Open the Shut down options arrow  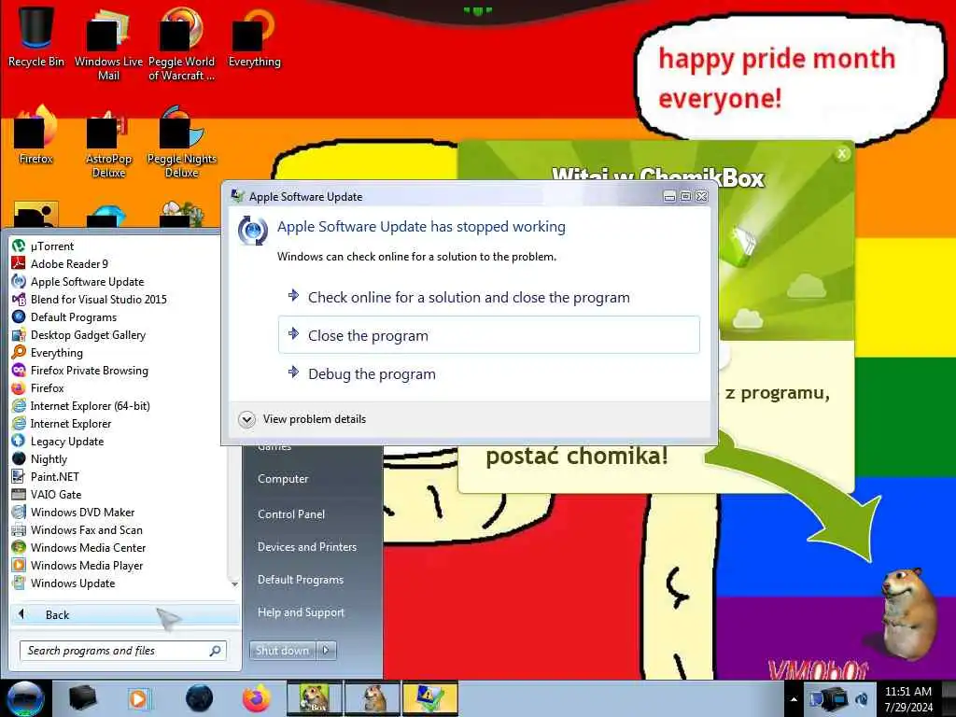pos(326,651)
